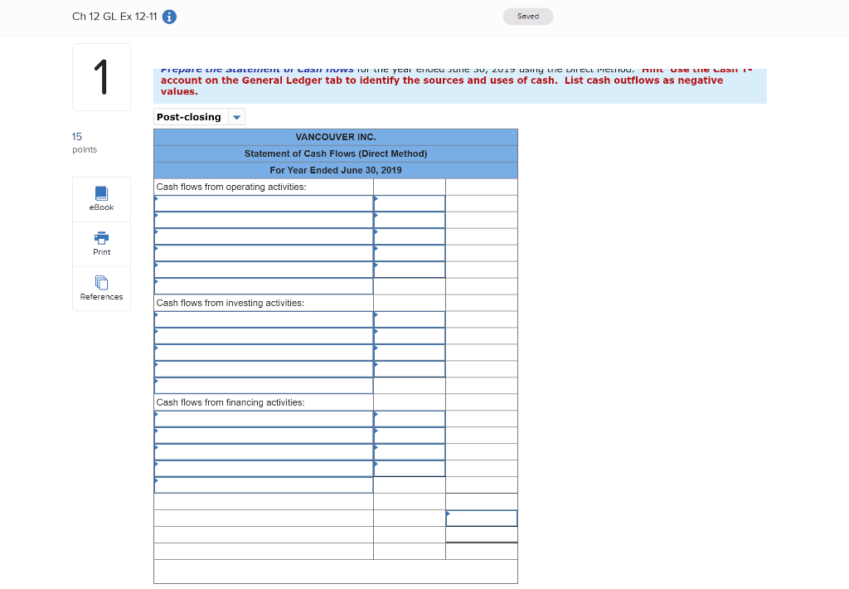
Task: Open the eBook icon
Action: [x=101, y=193]
